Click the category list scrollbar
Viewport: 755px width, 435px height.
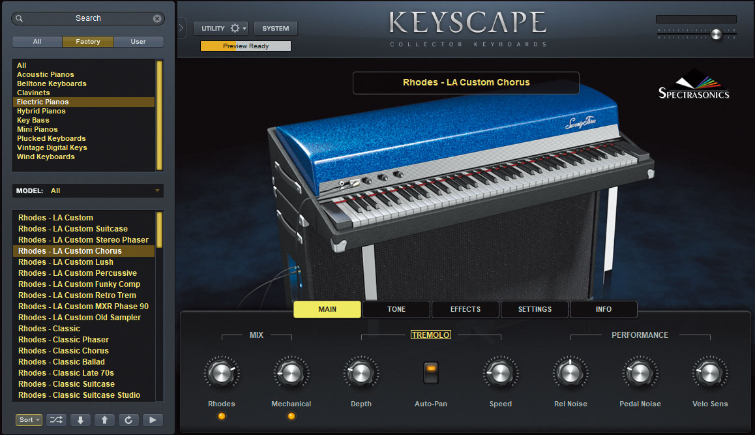(x=159, y=115)
